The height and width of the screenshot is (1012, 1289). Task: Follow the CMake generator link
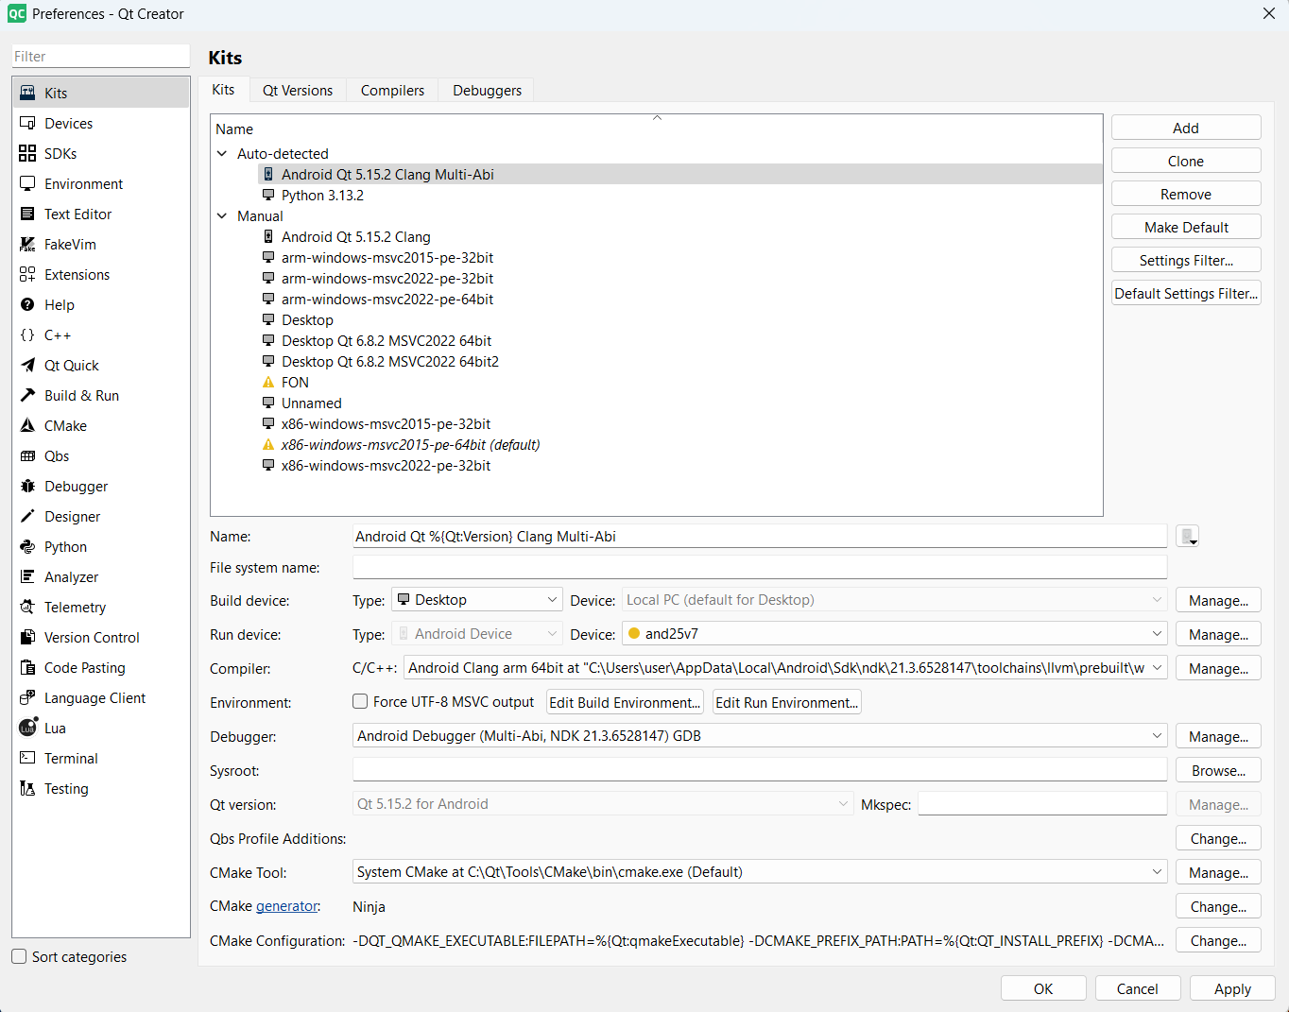[287, 906]
